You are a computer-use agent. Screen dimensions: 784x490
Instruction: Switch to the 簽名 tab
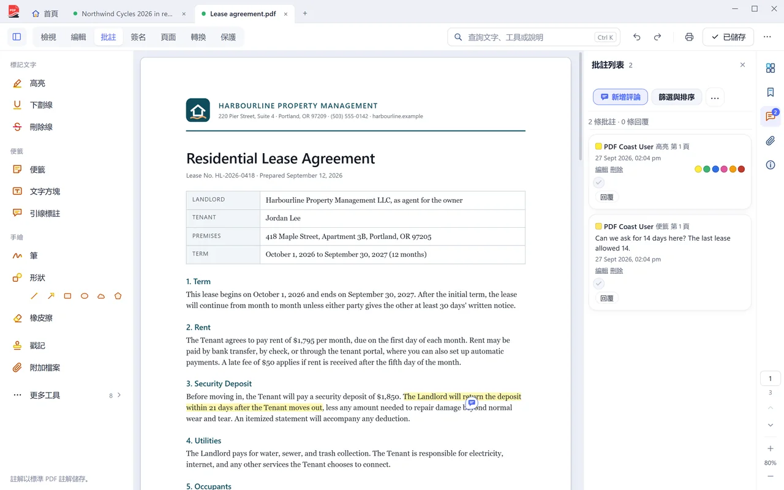(138, 37)
